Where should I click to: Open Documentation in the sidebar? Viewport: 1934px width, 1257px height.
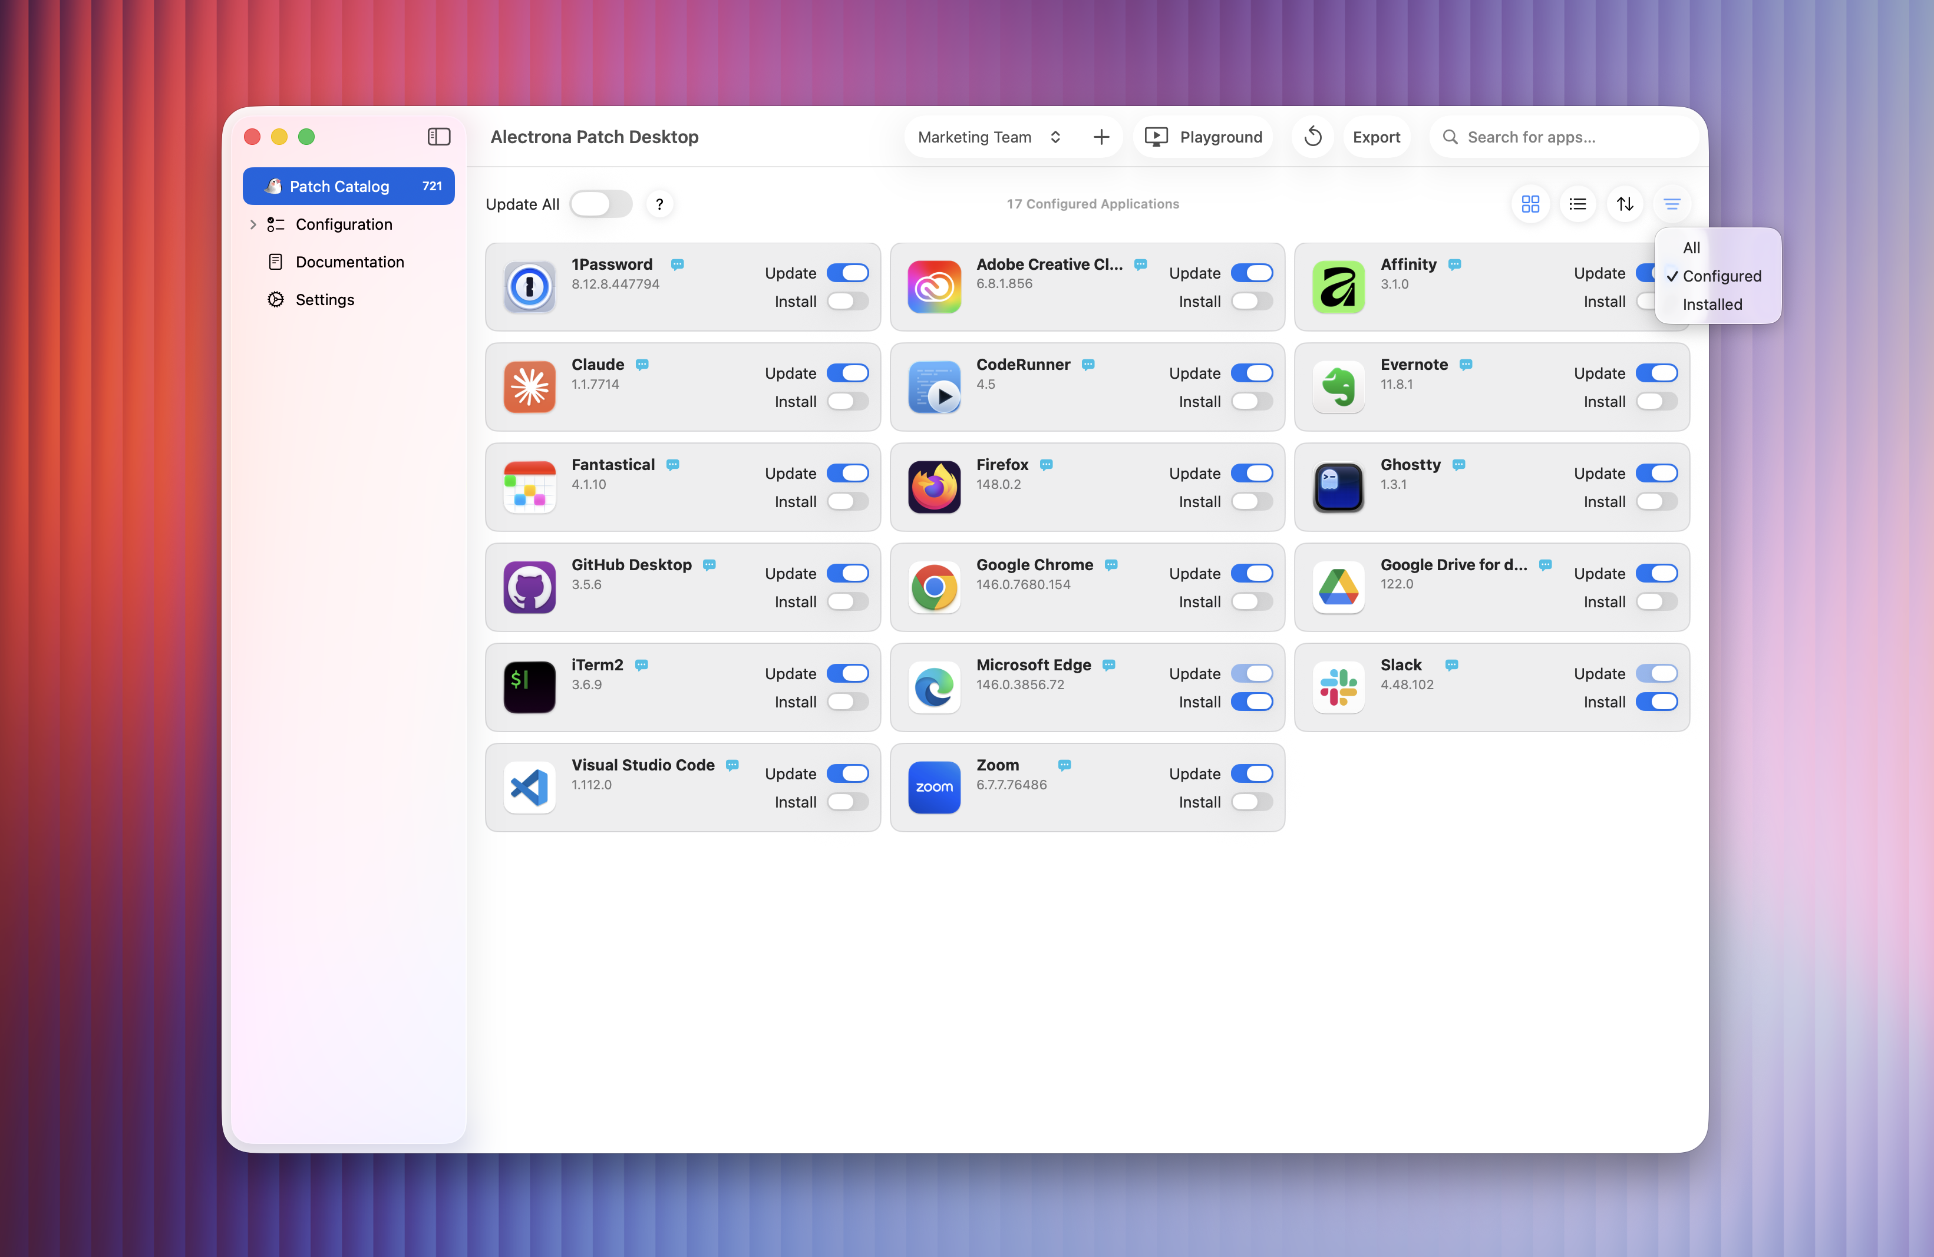click(349, 262)
